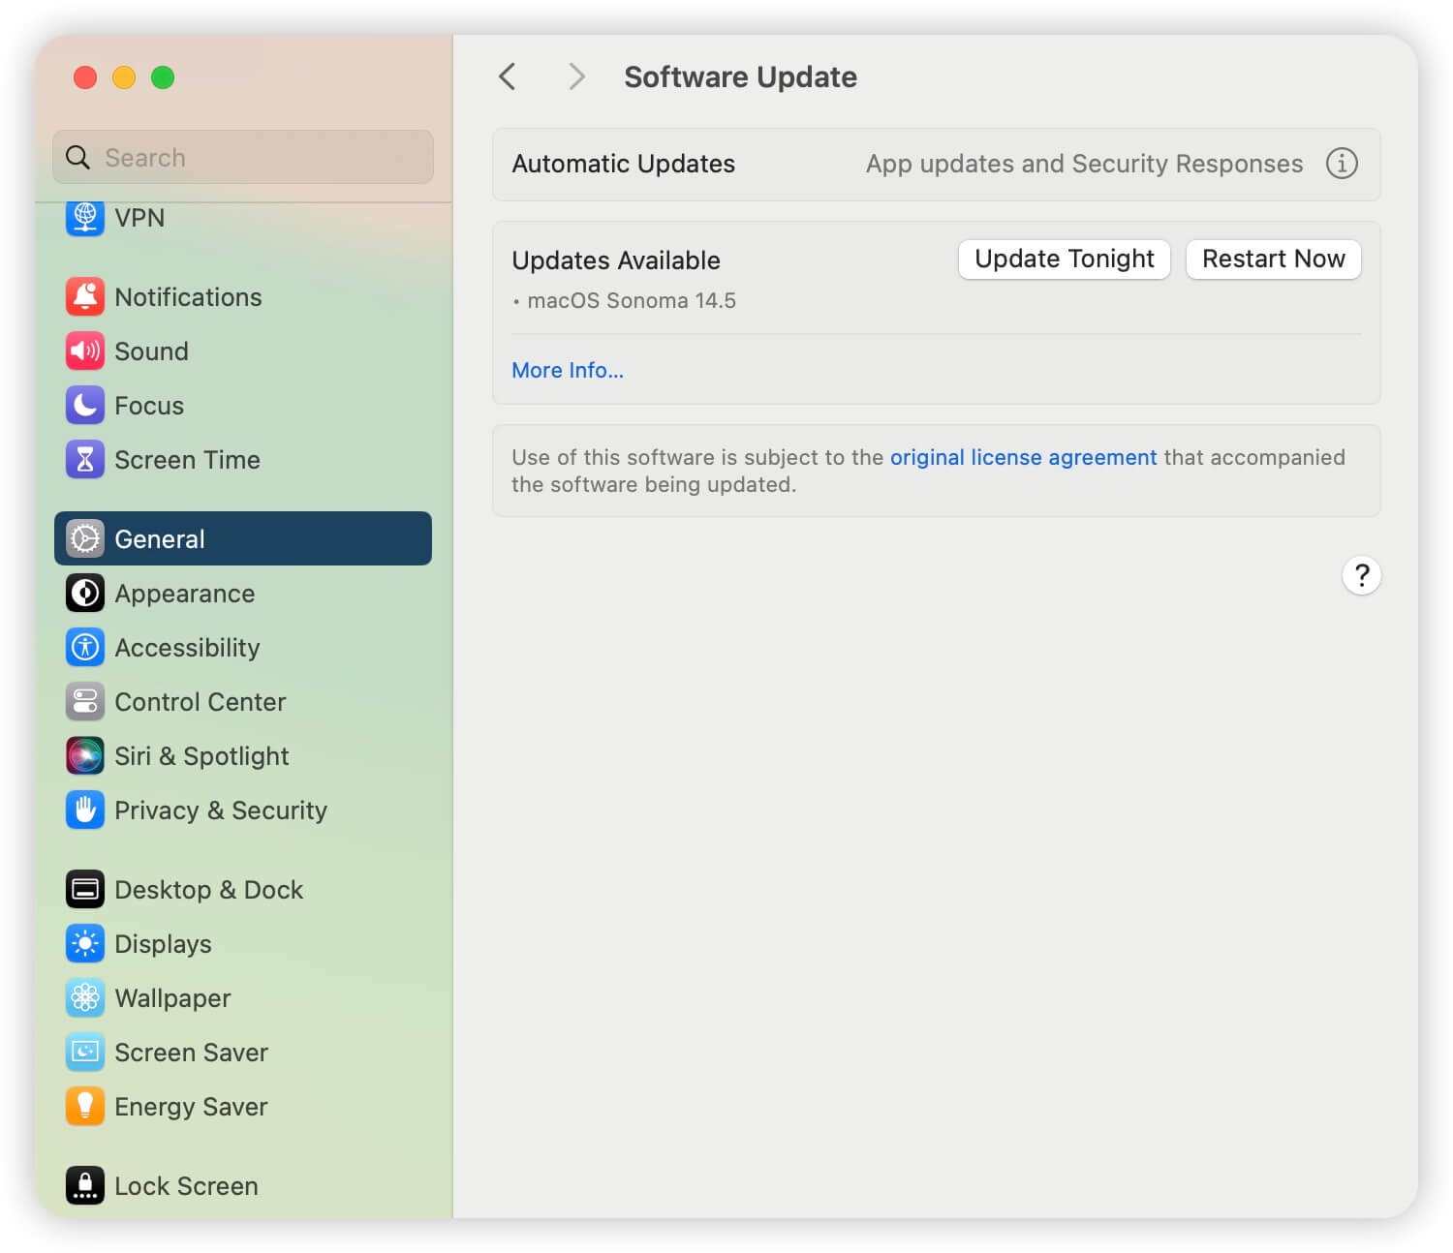Click the Focus moon icon
This screenshot has height=1253, width=1453.
pos(85,406)
